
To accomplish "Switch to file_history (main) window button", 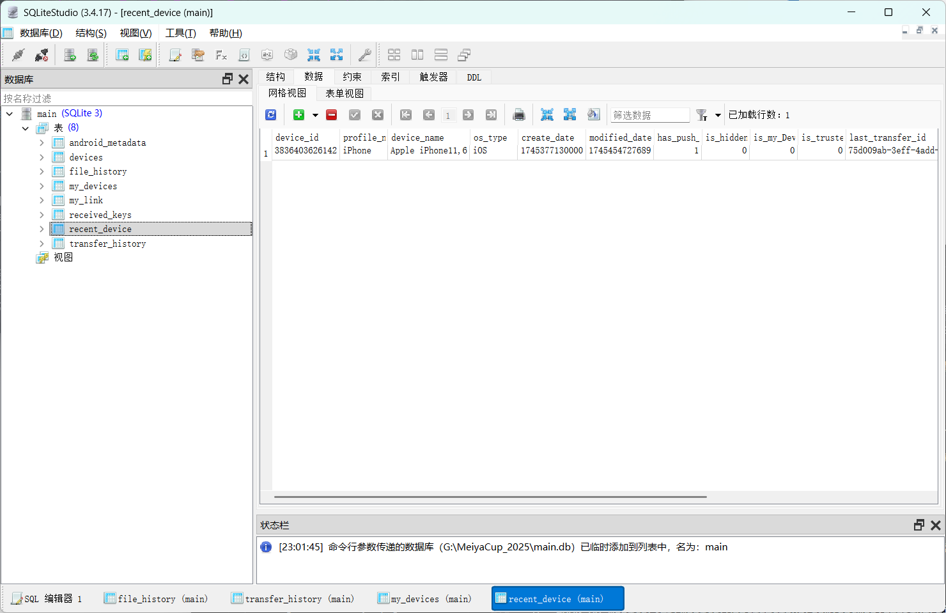I will click(156, 599).
